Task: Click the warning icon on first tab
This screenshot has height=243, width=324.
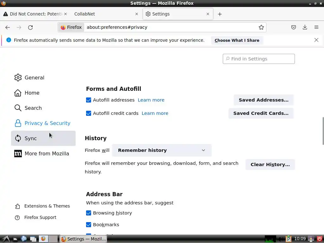Action: click(x=6, y=14)
